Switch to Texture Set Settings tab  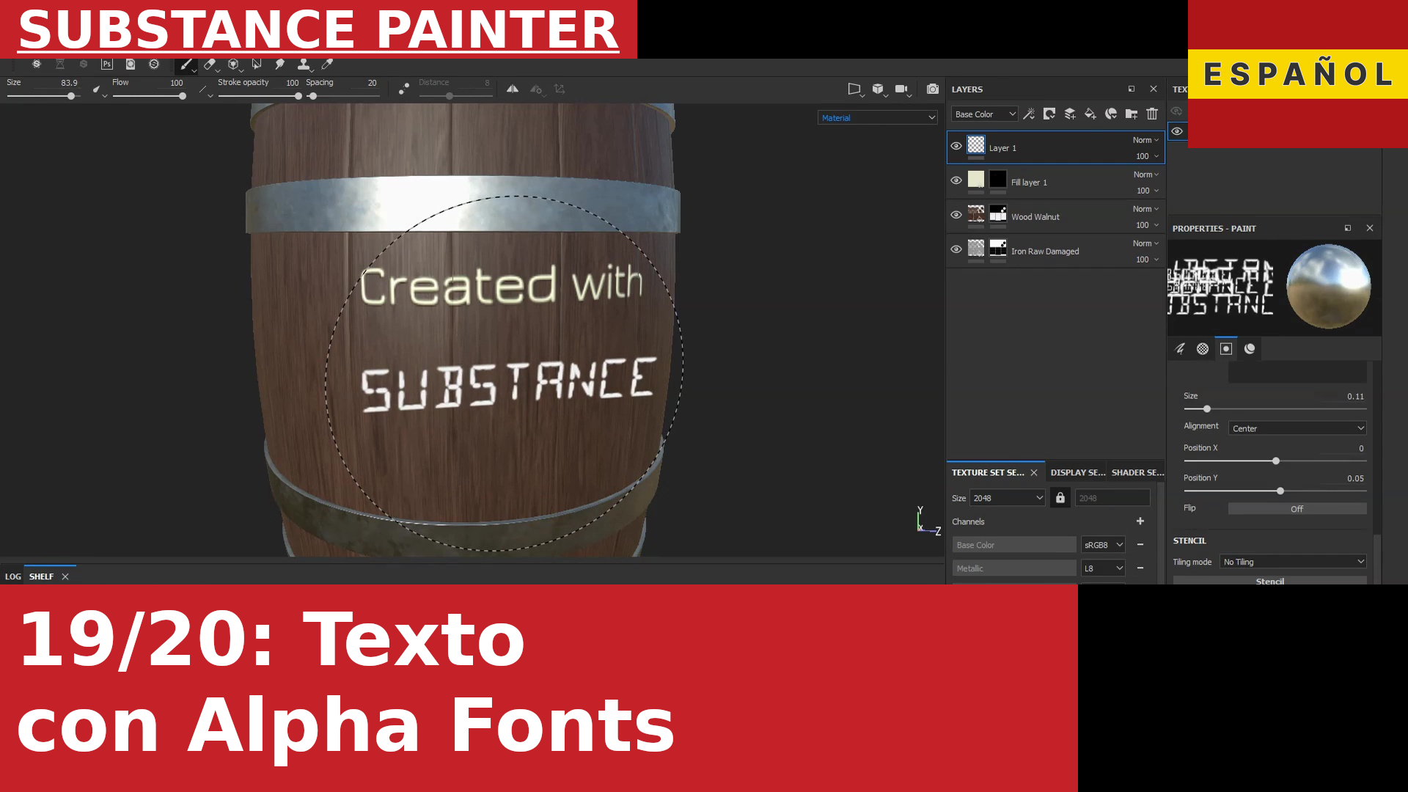[988, 472]
